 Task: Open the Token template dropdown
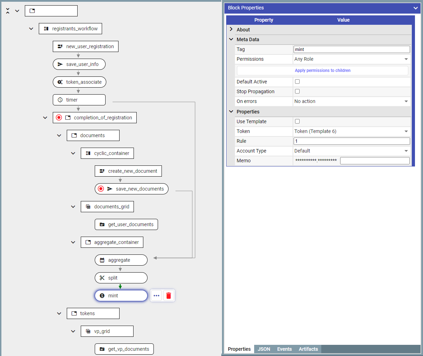pos(351,132)
